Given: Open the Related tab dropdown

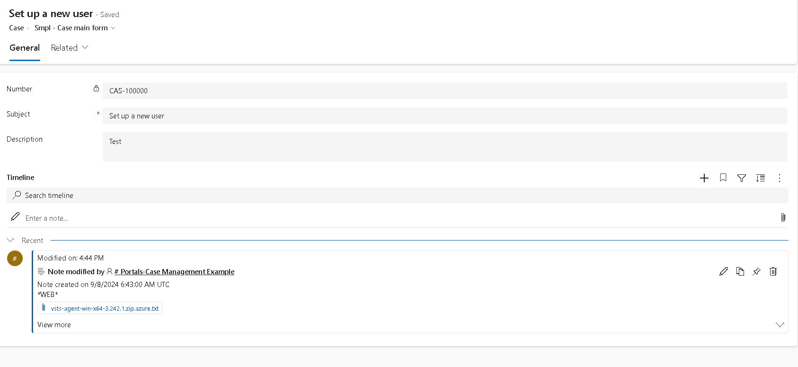Looking at the screenshot, I should tap(69, 47).
